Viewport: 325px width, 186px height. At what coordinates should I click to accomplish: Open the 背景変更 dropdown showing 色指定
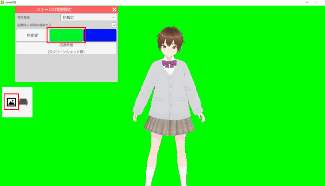[x=89, y=18]
